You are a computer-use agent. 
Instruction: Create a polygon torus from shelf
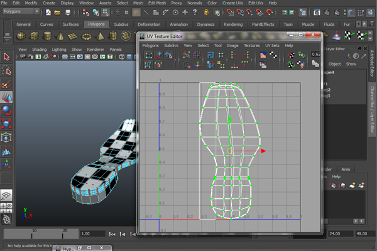point(87,36)
